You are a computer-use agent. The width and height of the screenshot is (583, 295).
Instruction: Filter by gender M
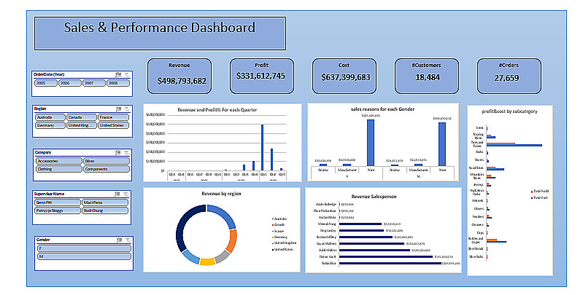[x=84, y=256]
